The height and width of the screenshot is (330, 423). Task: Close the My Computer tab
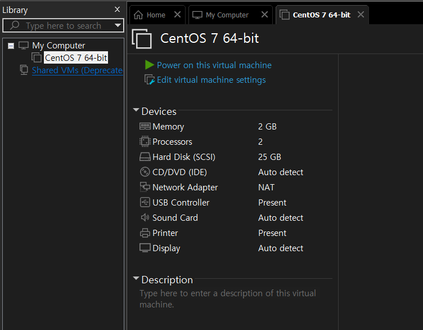pos(264,14)
